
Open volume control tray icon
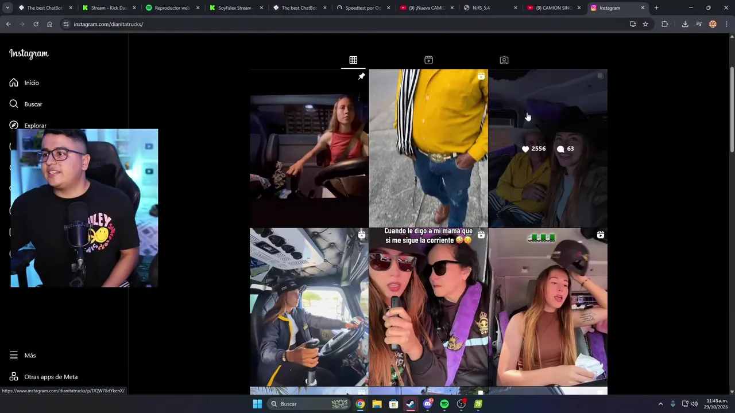pos(694,404)
